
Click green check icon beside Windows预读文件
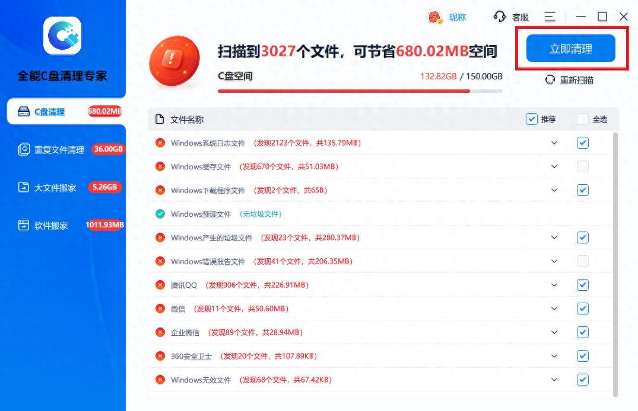tap(160, 214)
